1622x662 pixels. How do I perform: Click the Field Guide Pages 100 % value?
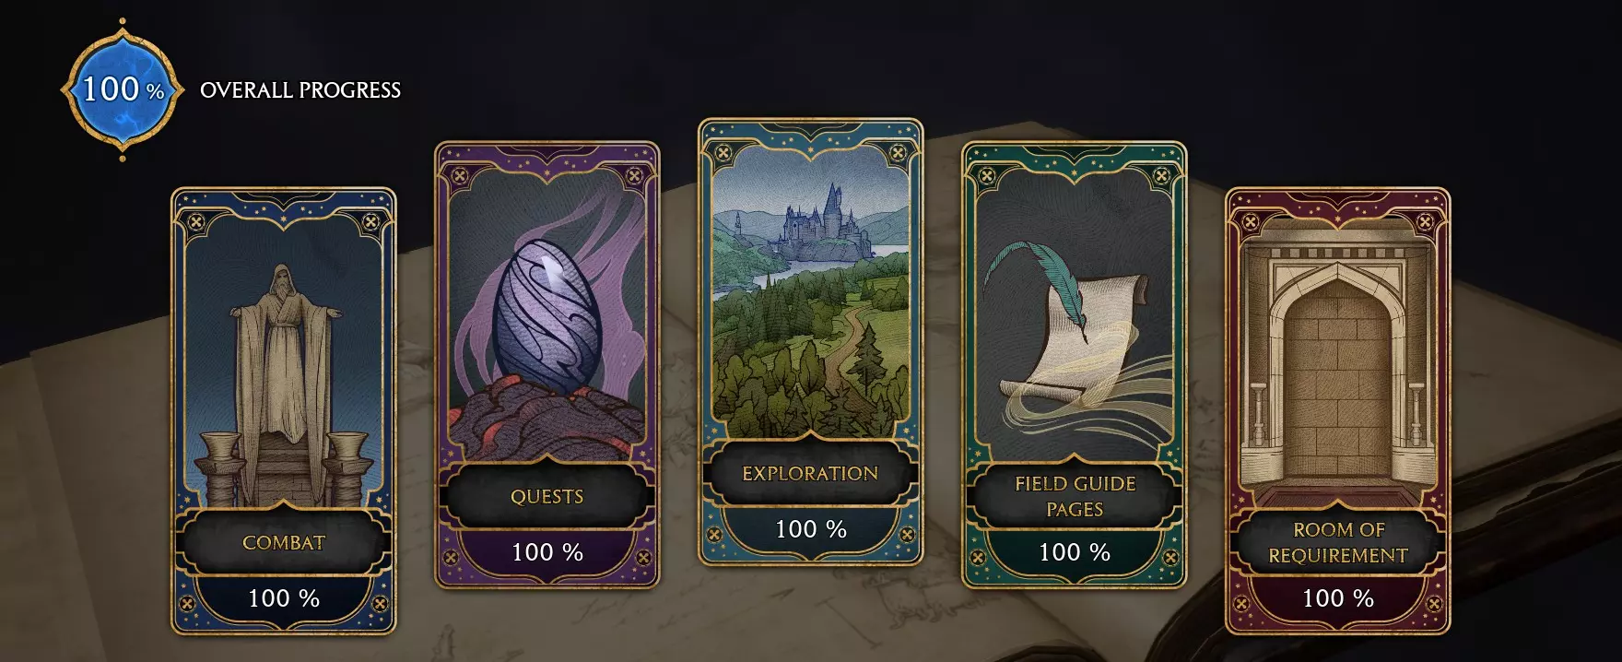coord(1075,552)
